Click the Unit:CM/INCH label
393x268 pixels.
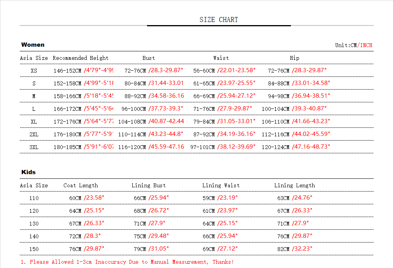pyautogui.click(x=354, y=45)
